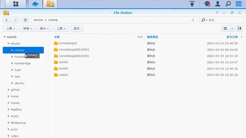
Task: Select homes shared folder in tree
Action: pyautogui.click(x=15, y=103)
